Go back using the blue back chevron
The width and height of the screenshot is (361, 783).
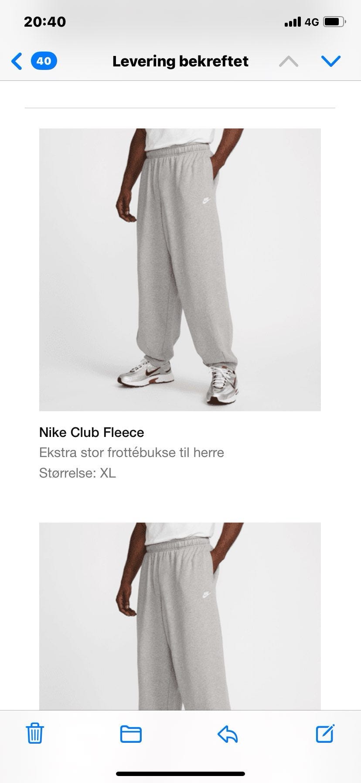pos(17,61)
